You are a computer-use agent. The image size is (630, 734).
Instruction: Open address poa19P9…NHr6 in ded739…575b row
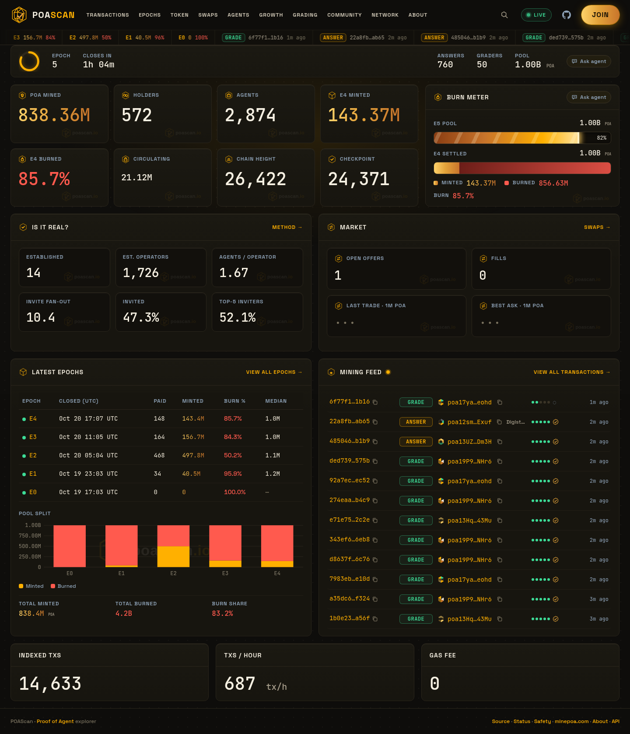tap(469, 461)
